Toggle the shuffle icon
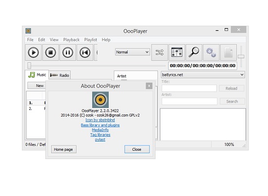Viewport: 268px width, 196px height. click(160, 53)
